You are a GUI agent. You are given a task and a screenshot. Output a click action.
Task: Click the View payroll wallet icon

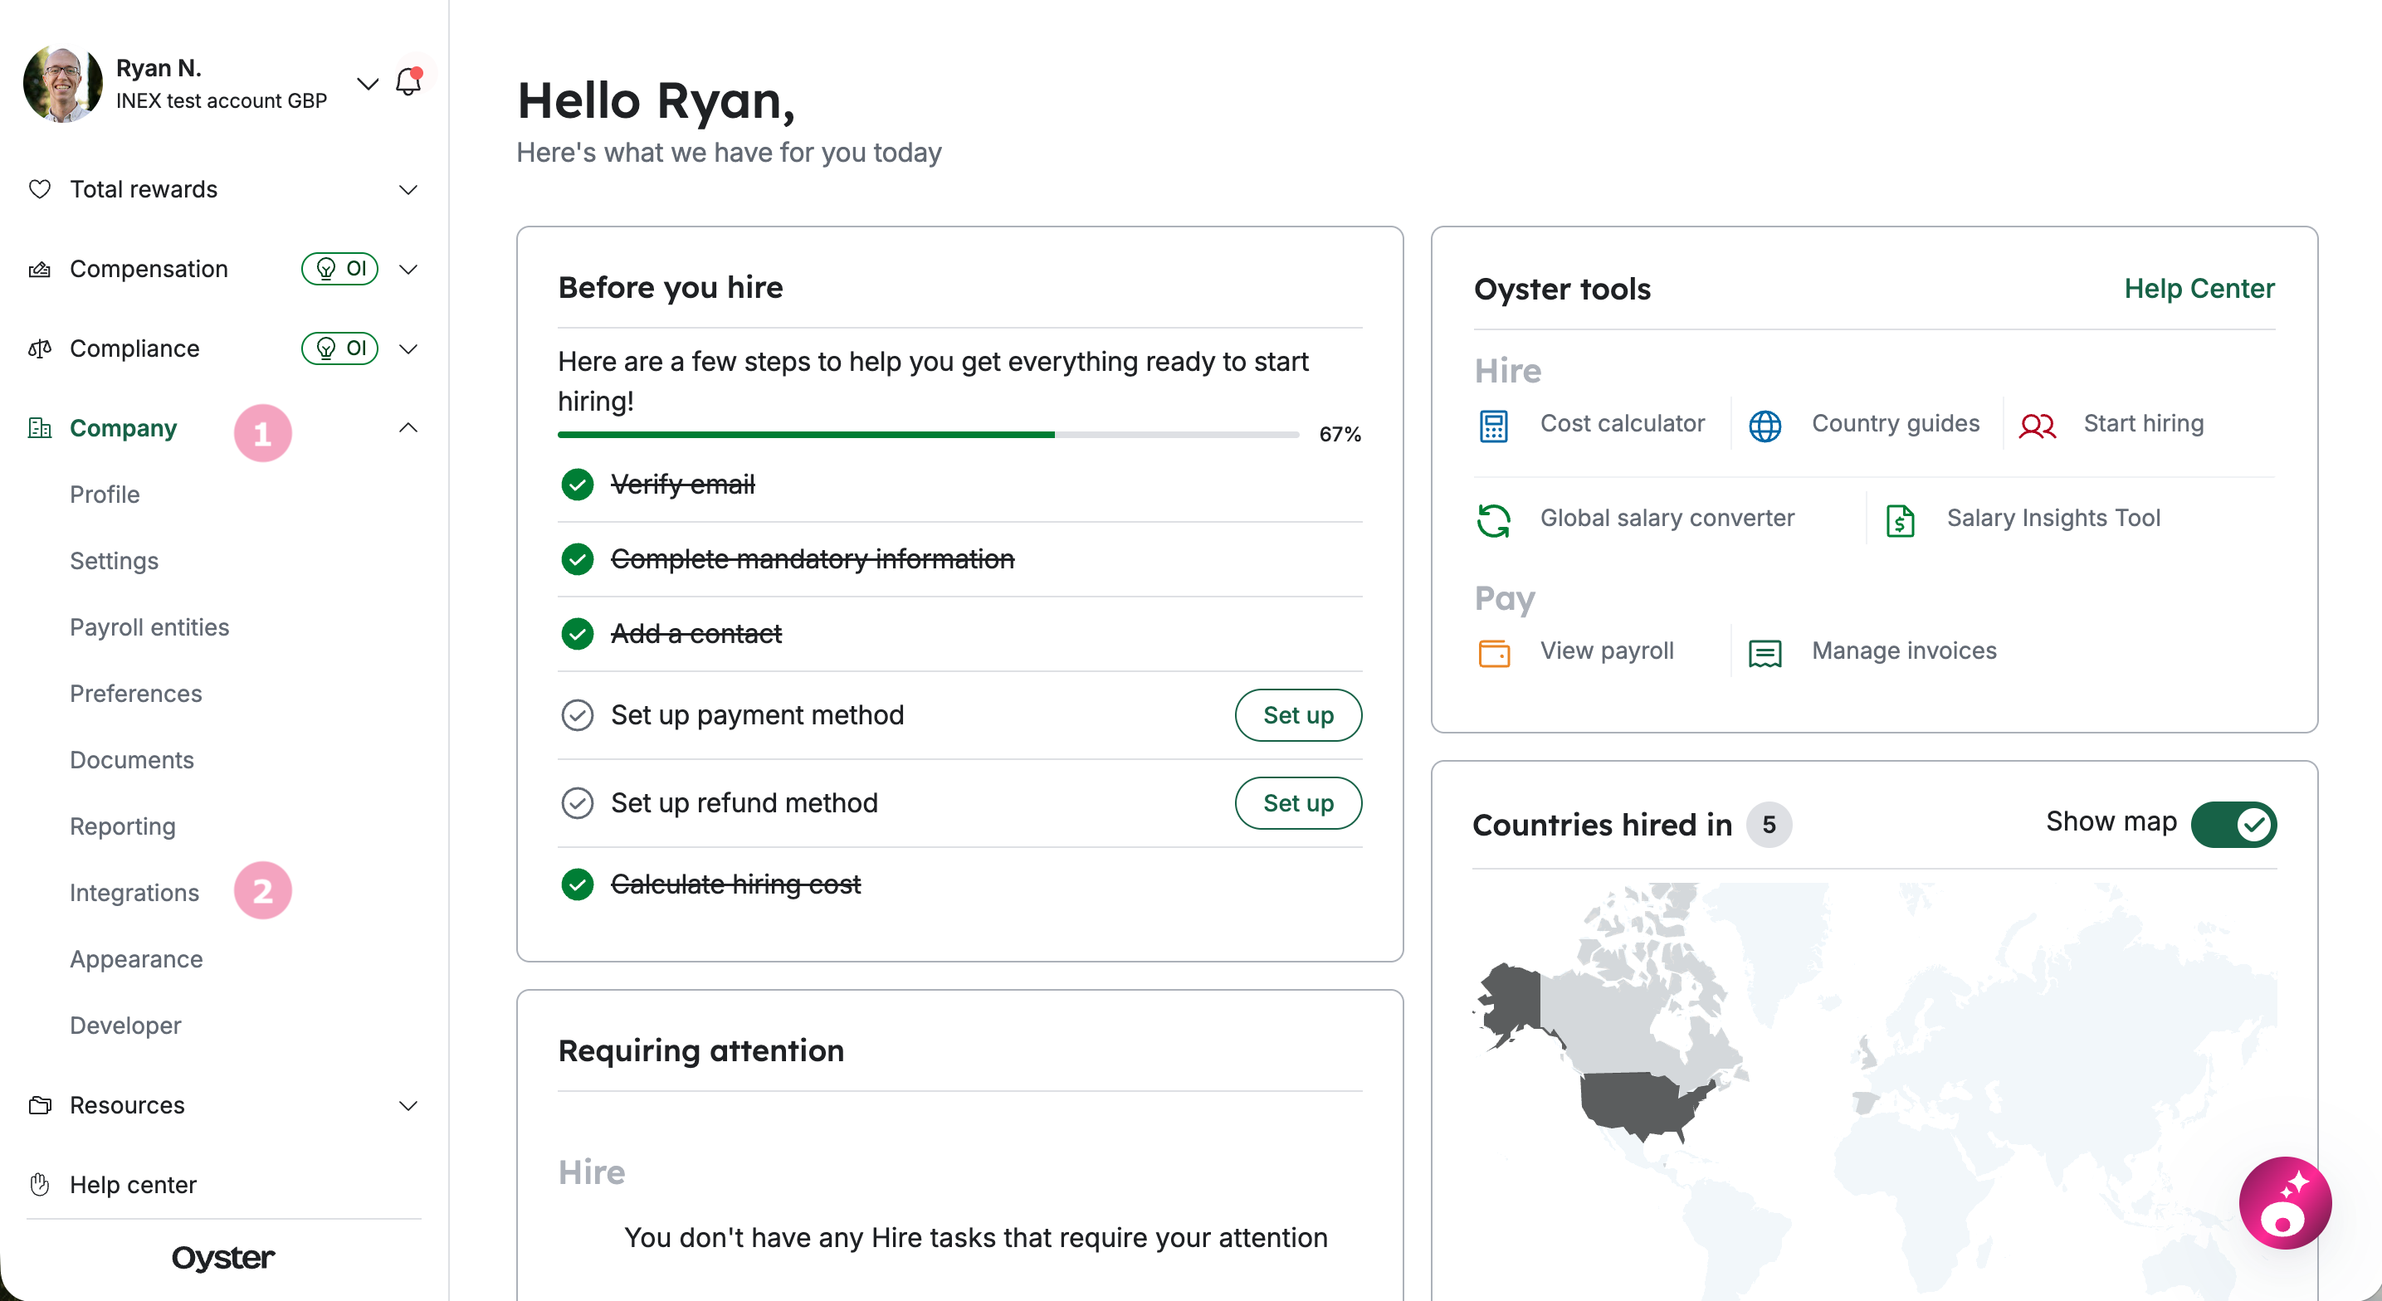click(1493, 653)
